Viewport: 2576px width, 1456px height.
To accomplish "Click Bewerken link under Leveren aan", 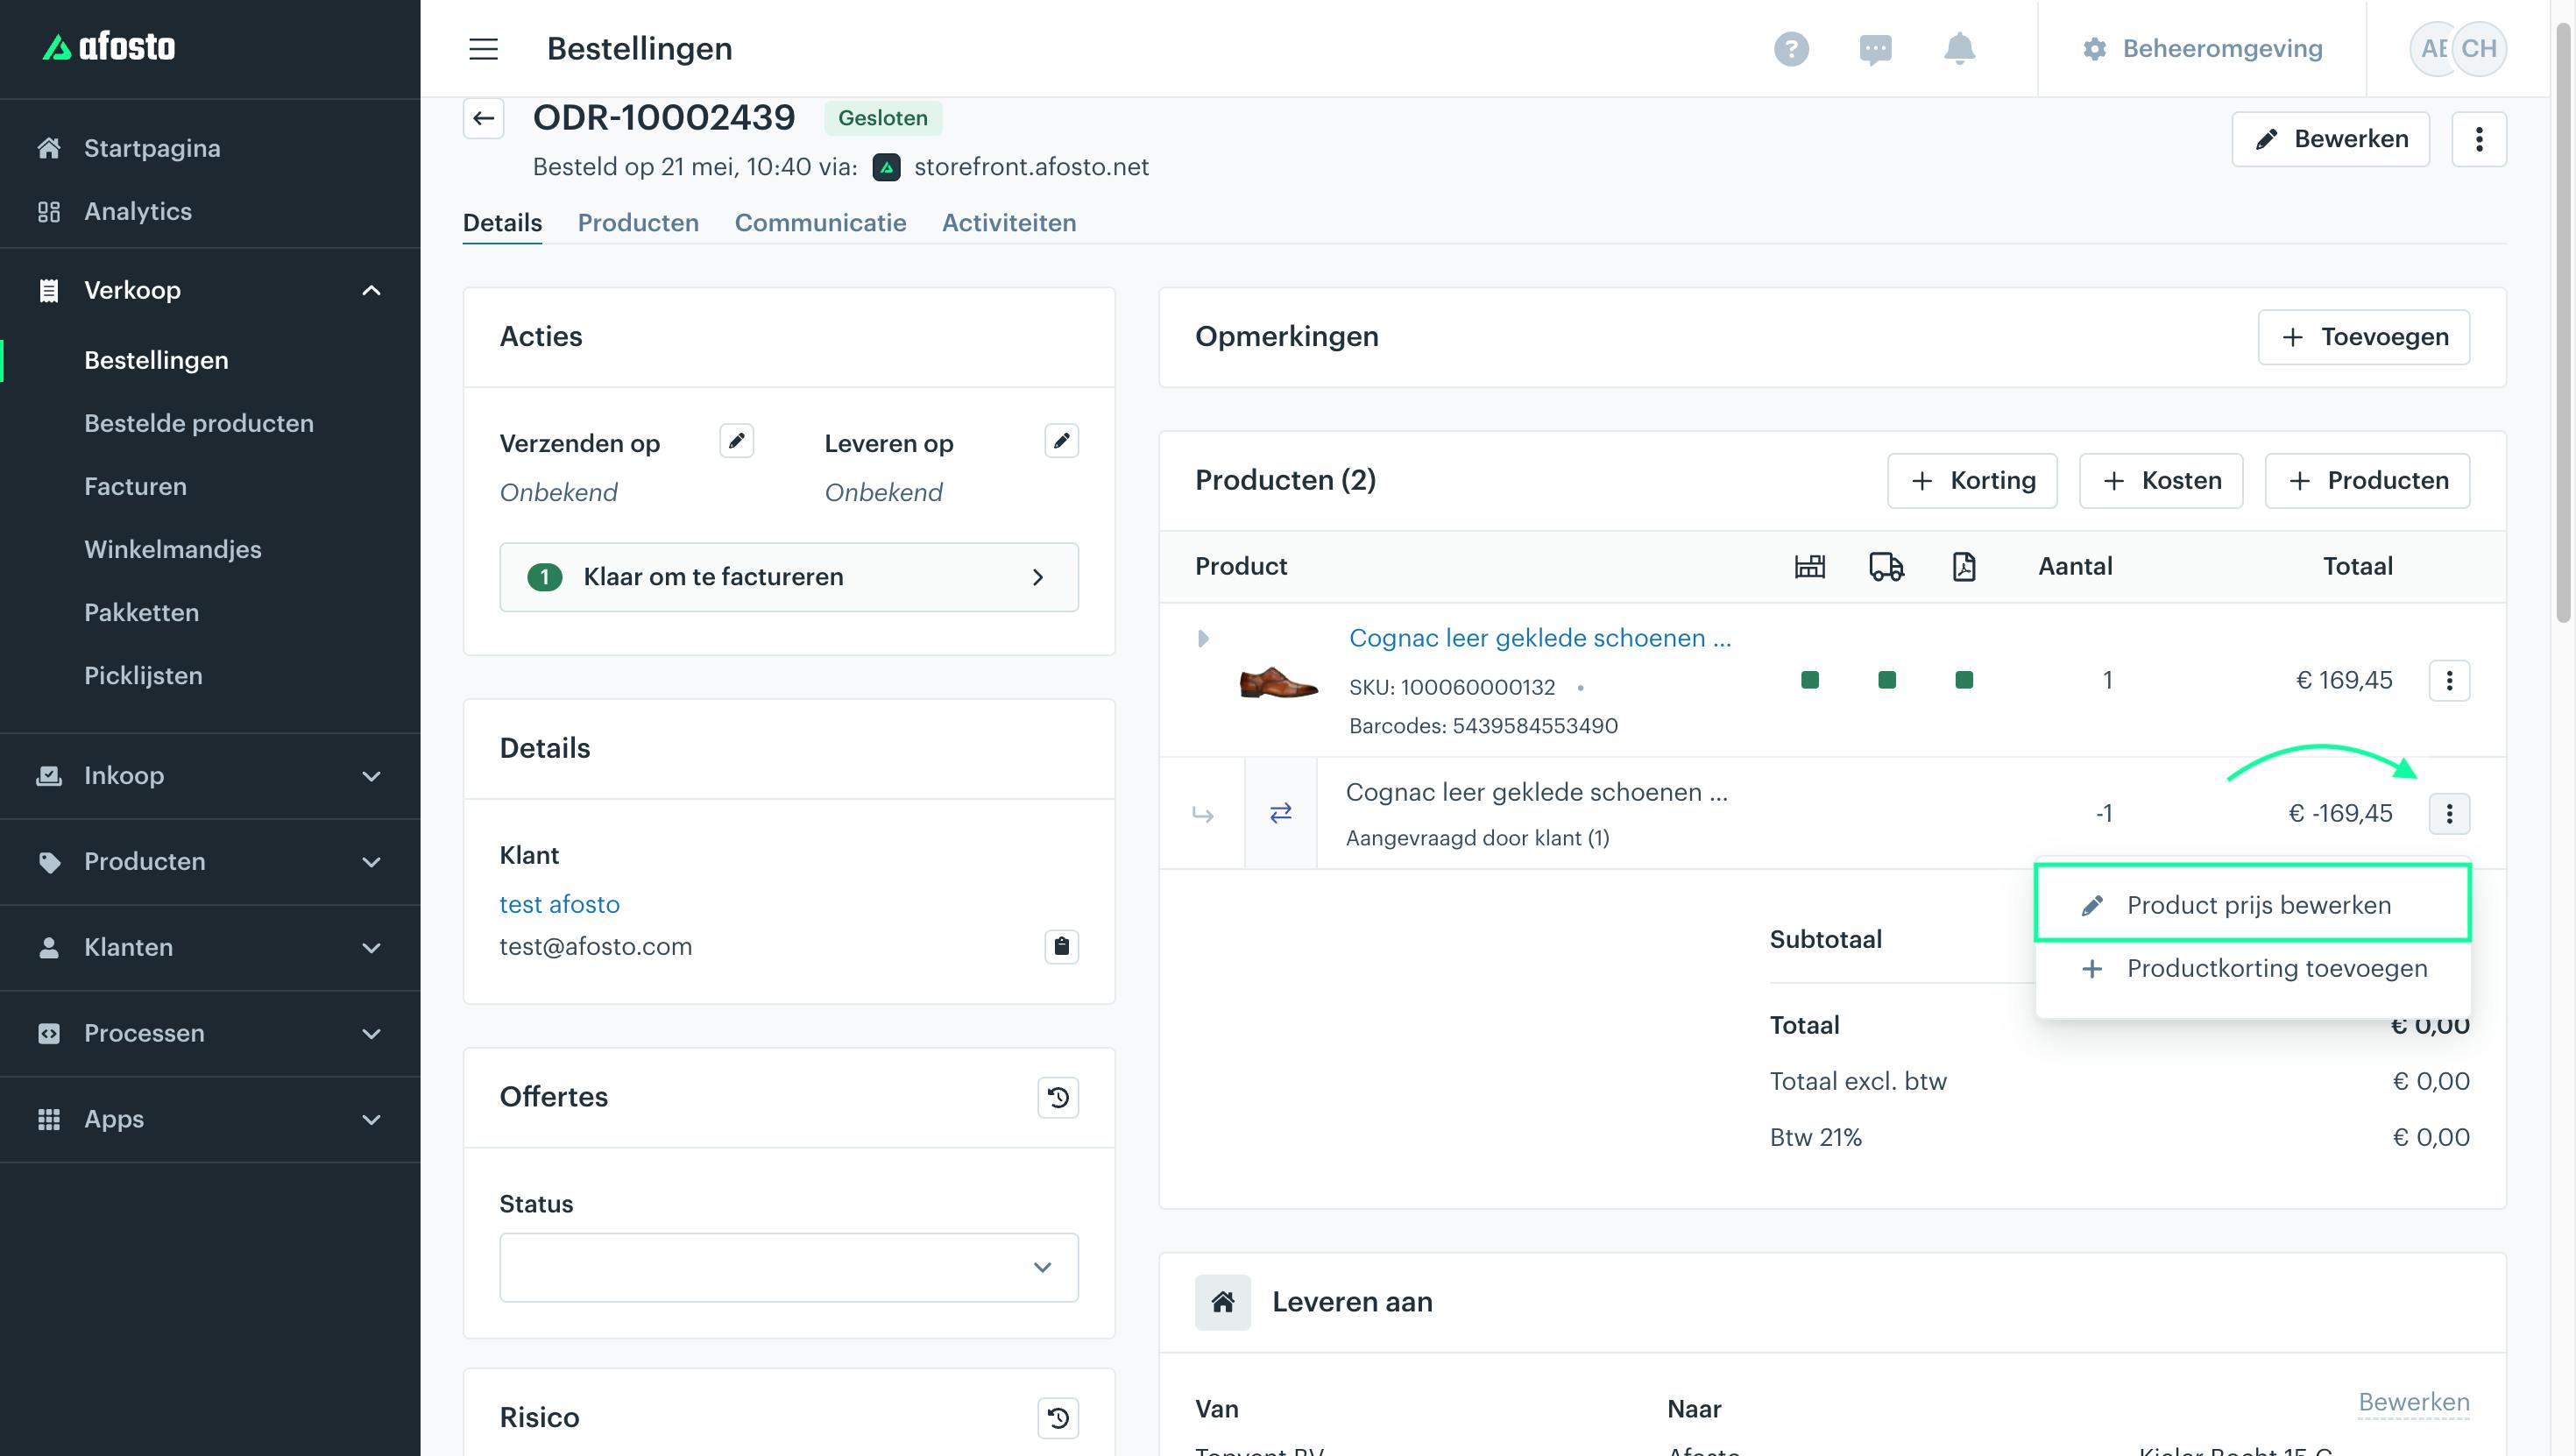I will [2413, 1402].
